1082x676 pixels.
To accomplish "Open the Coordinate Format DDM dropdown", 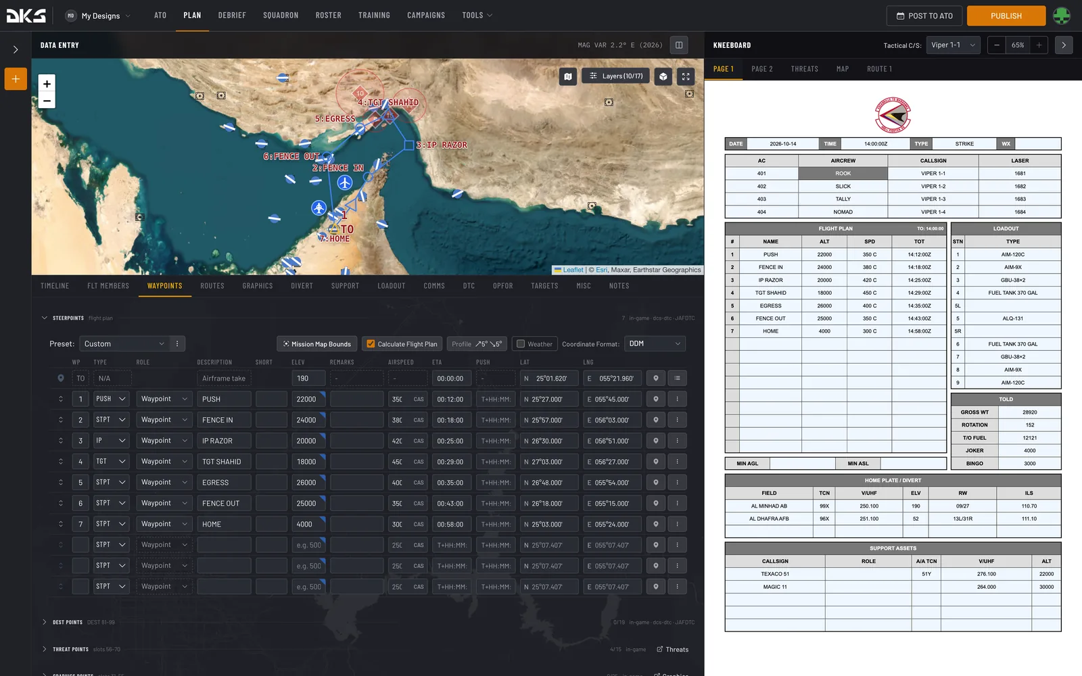I will 655,343.
